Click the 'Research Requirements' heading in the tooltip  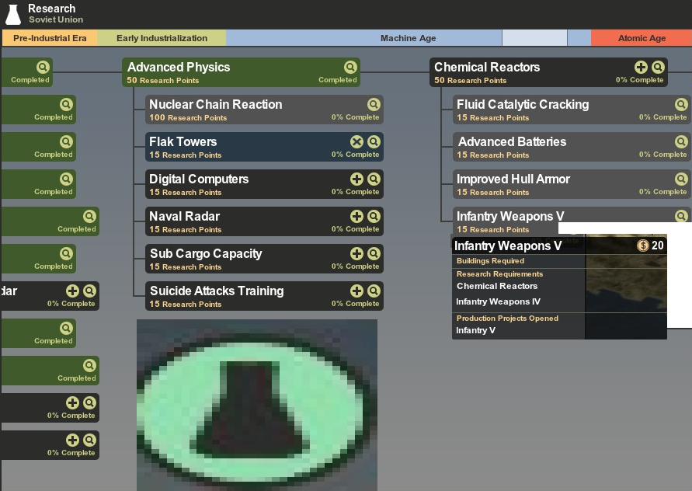(x=499, y=274)
